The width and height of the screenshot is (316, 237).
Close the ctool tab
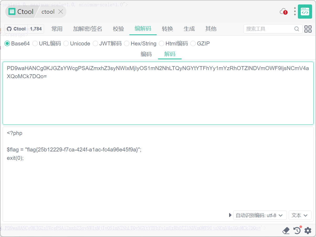click(x=61, y=12)
